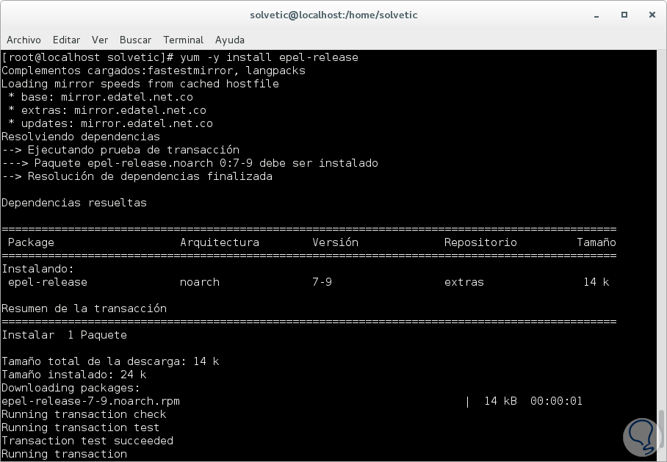Screen dimensions: 667x462
Task: Click the 'Arquitectura' column header
Action: (x=220, y=242)
